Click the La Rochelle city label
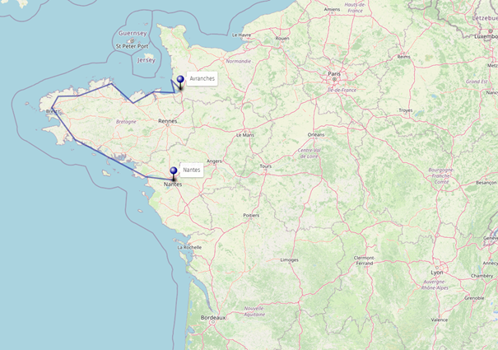 189,247
